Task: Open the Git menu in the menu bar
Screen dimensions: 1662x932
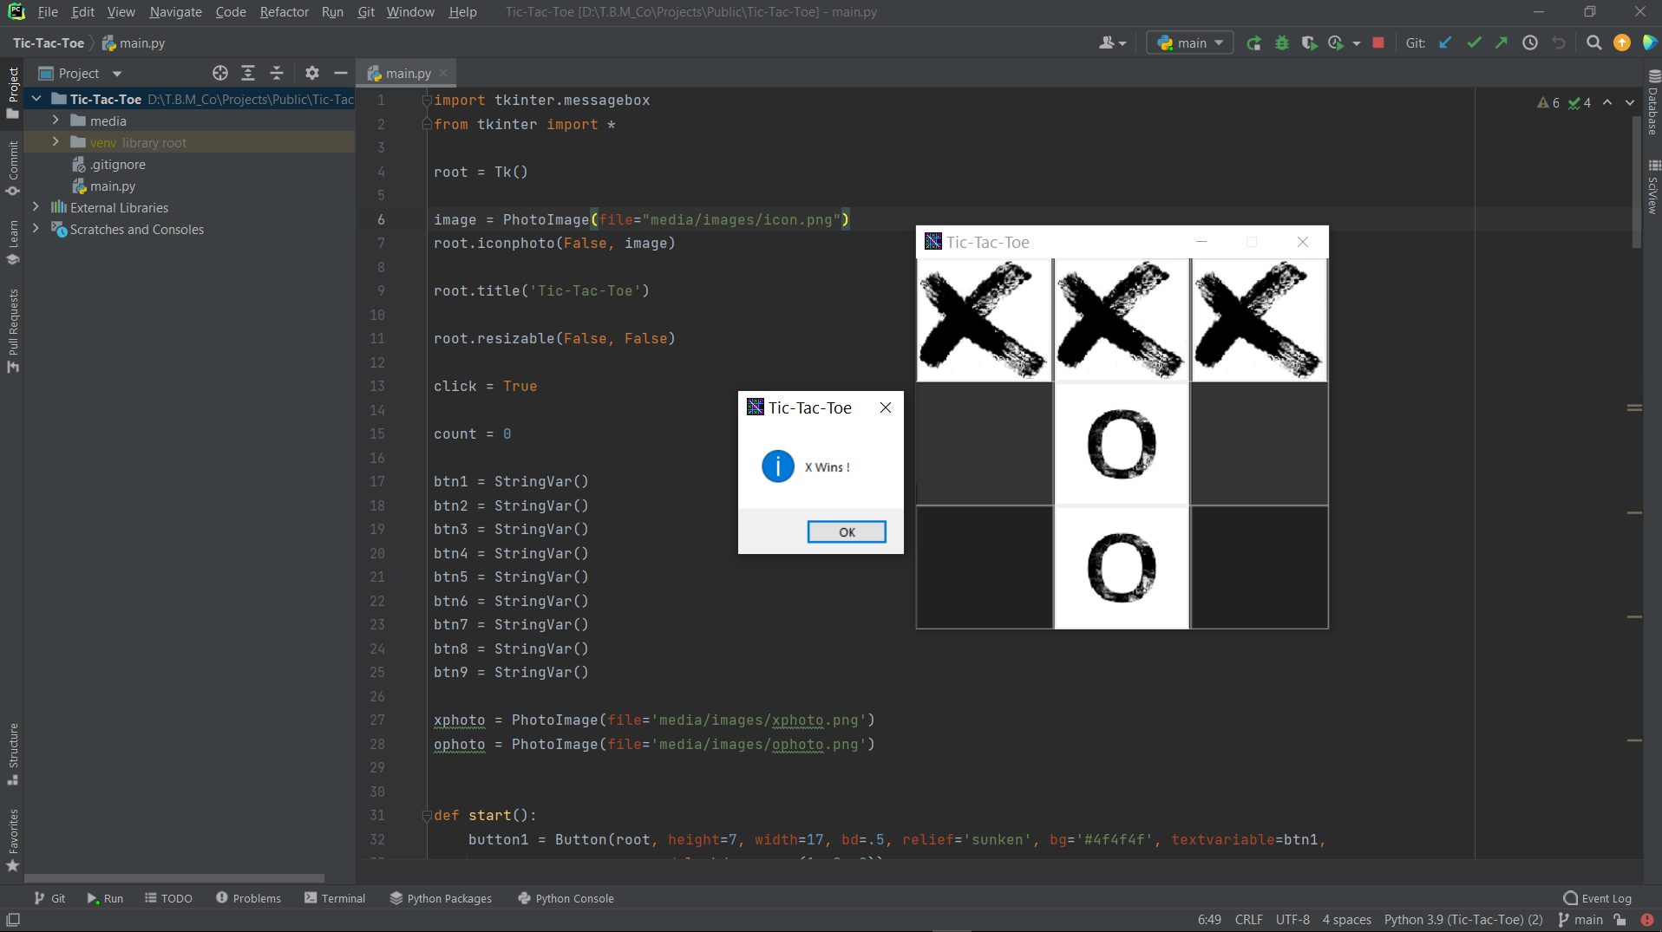Action: 365,11
